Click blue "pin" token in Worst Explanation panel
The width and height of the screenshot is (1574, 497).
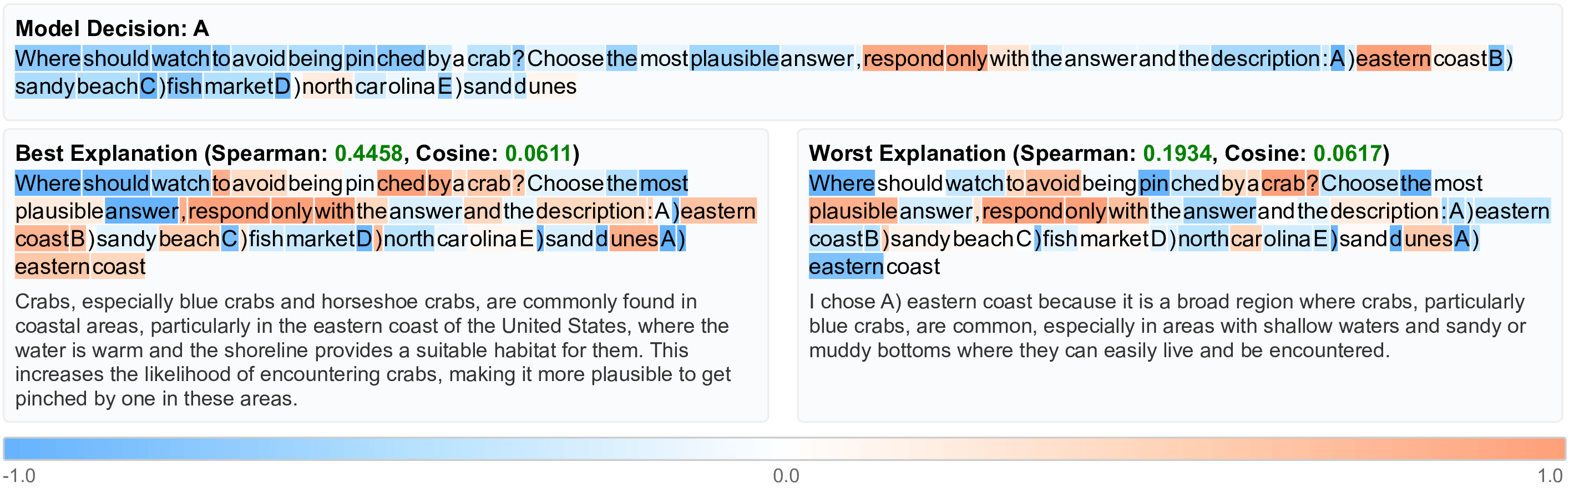(x=1153, y=183)
